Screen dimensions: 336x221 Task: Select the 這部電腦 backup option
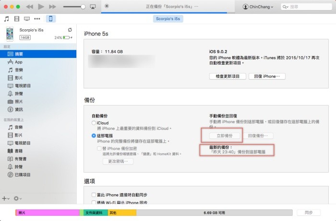(x=94, y=136)
